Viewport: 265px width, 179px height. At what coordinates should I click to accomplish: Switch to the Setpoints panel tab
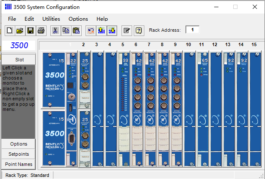(x=19, y=154)
